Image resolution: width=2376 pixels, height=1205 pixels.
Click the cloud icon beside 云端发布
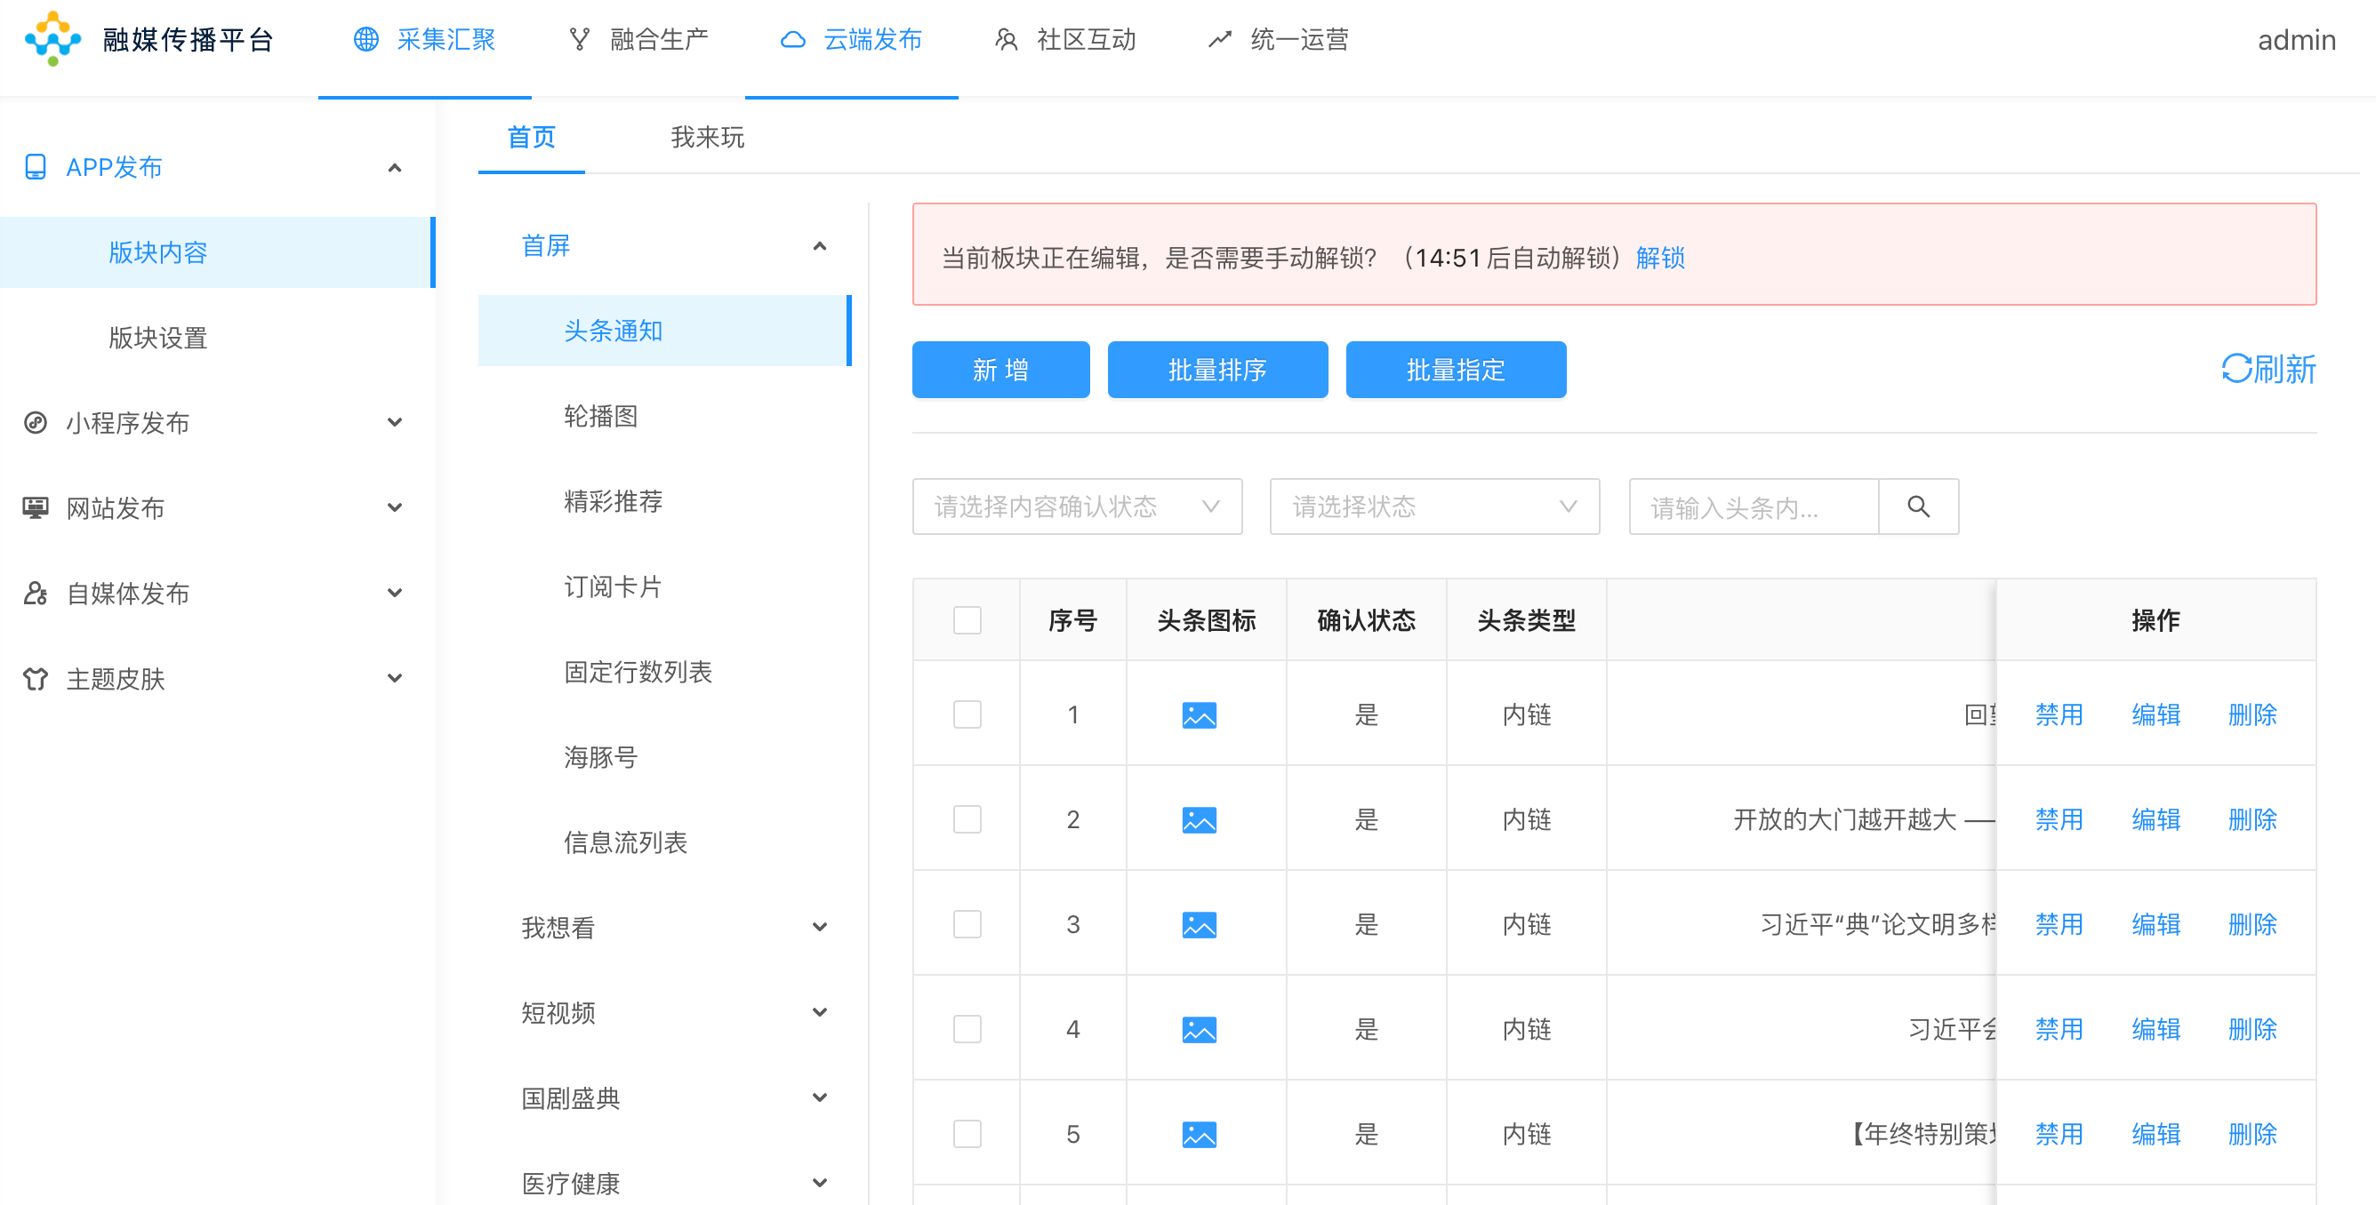pyautogui.click(x=793, y=40)
